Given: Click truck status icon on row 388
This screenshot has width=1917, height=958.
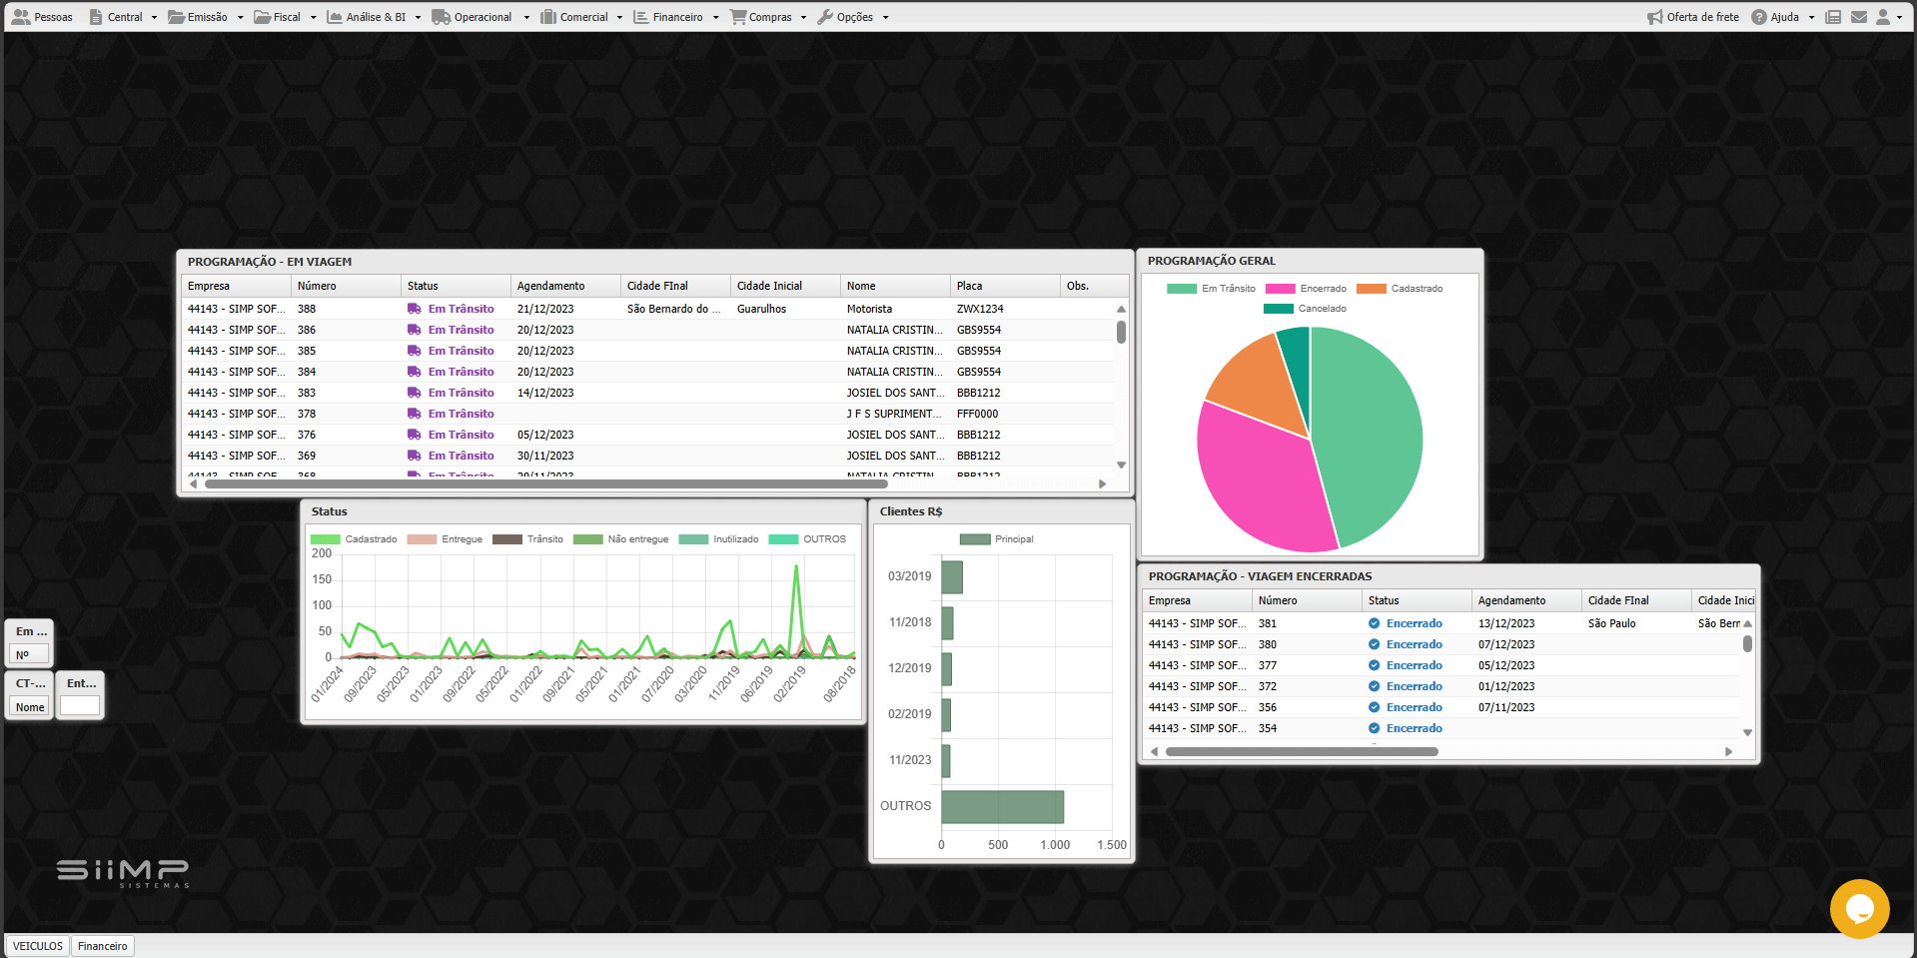Looking at the screenshot, I should 414,309.
